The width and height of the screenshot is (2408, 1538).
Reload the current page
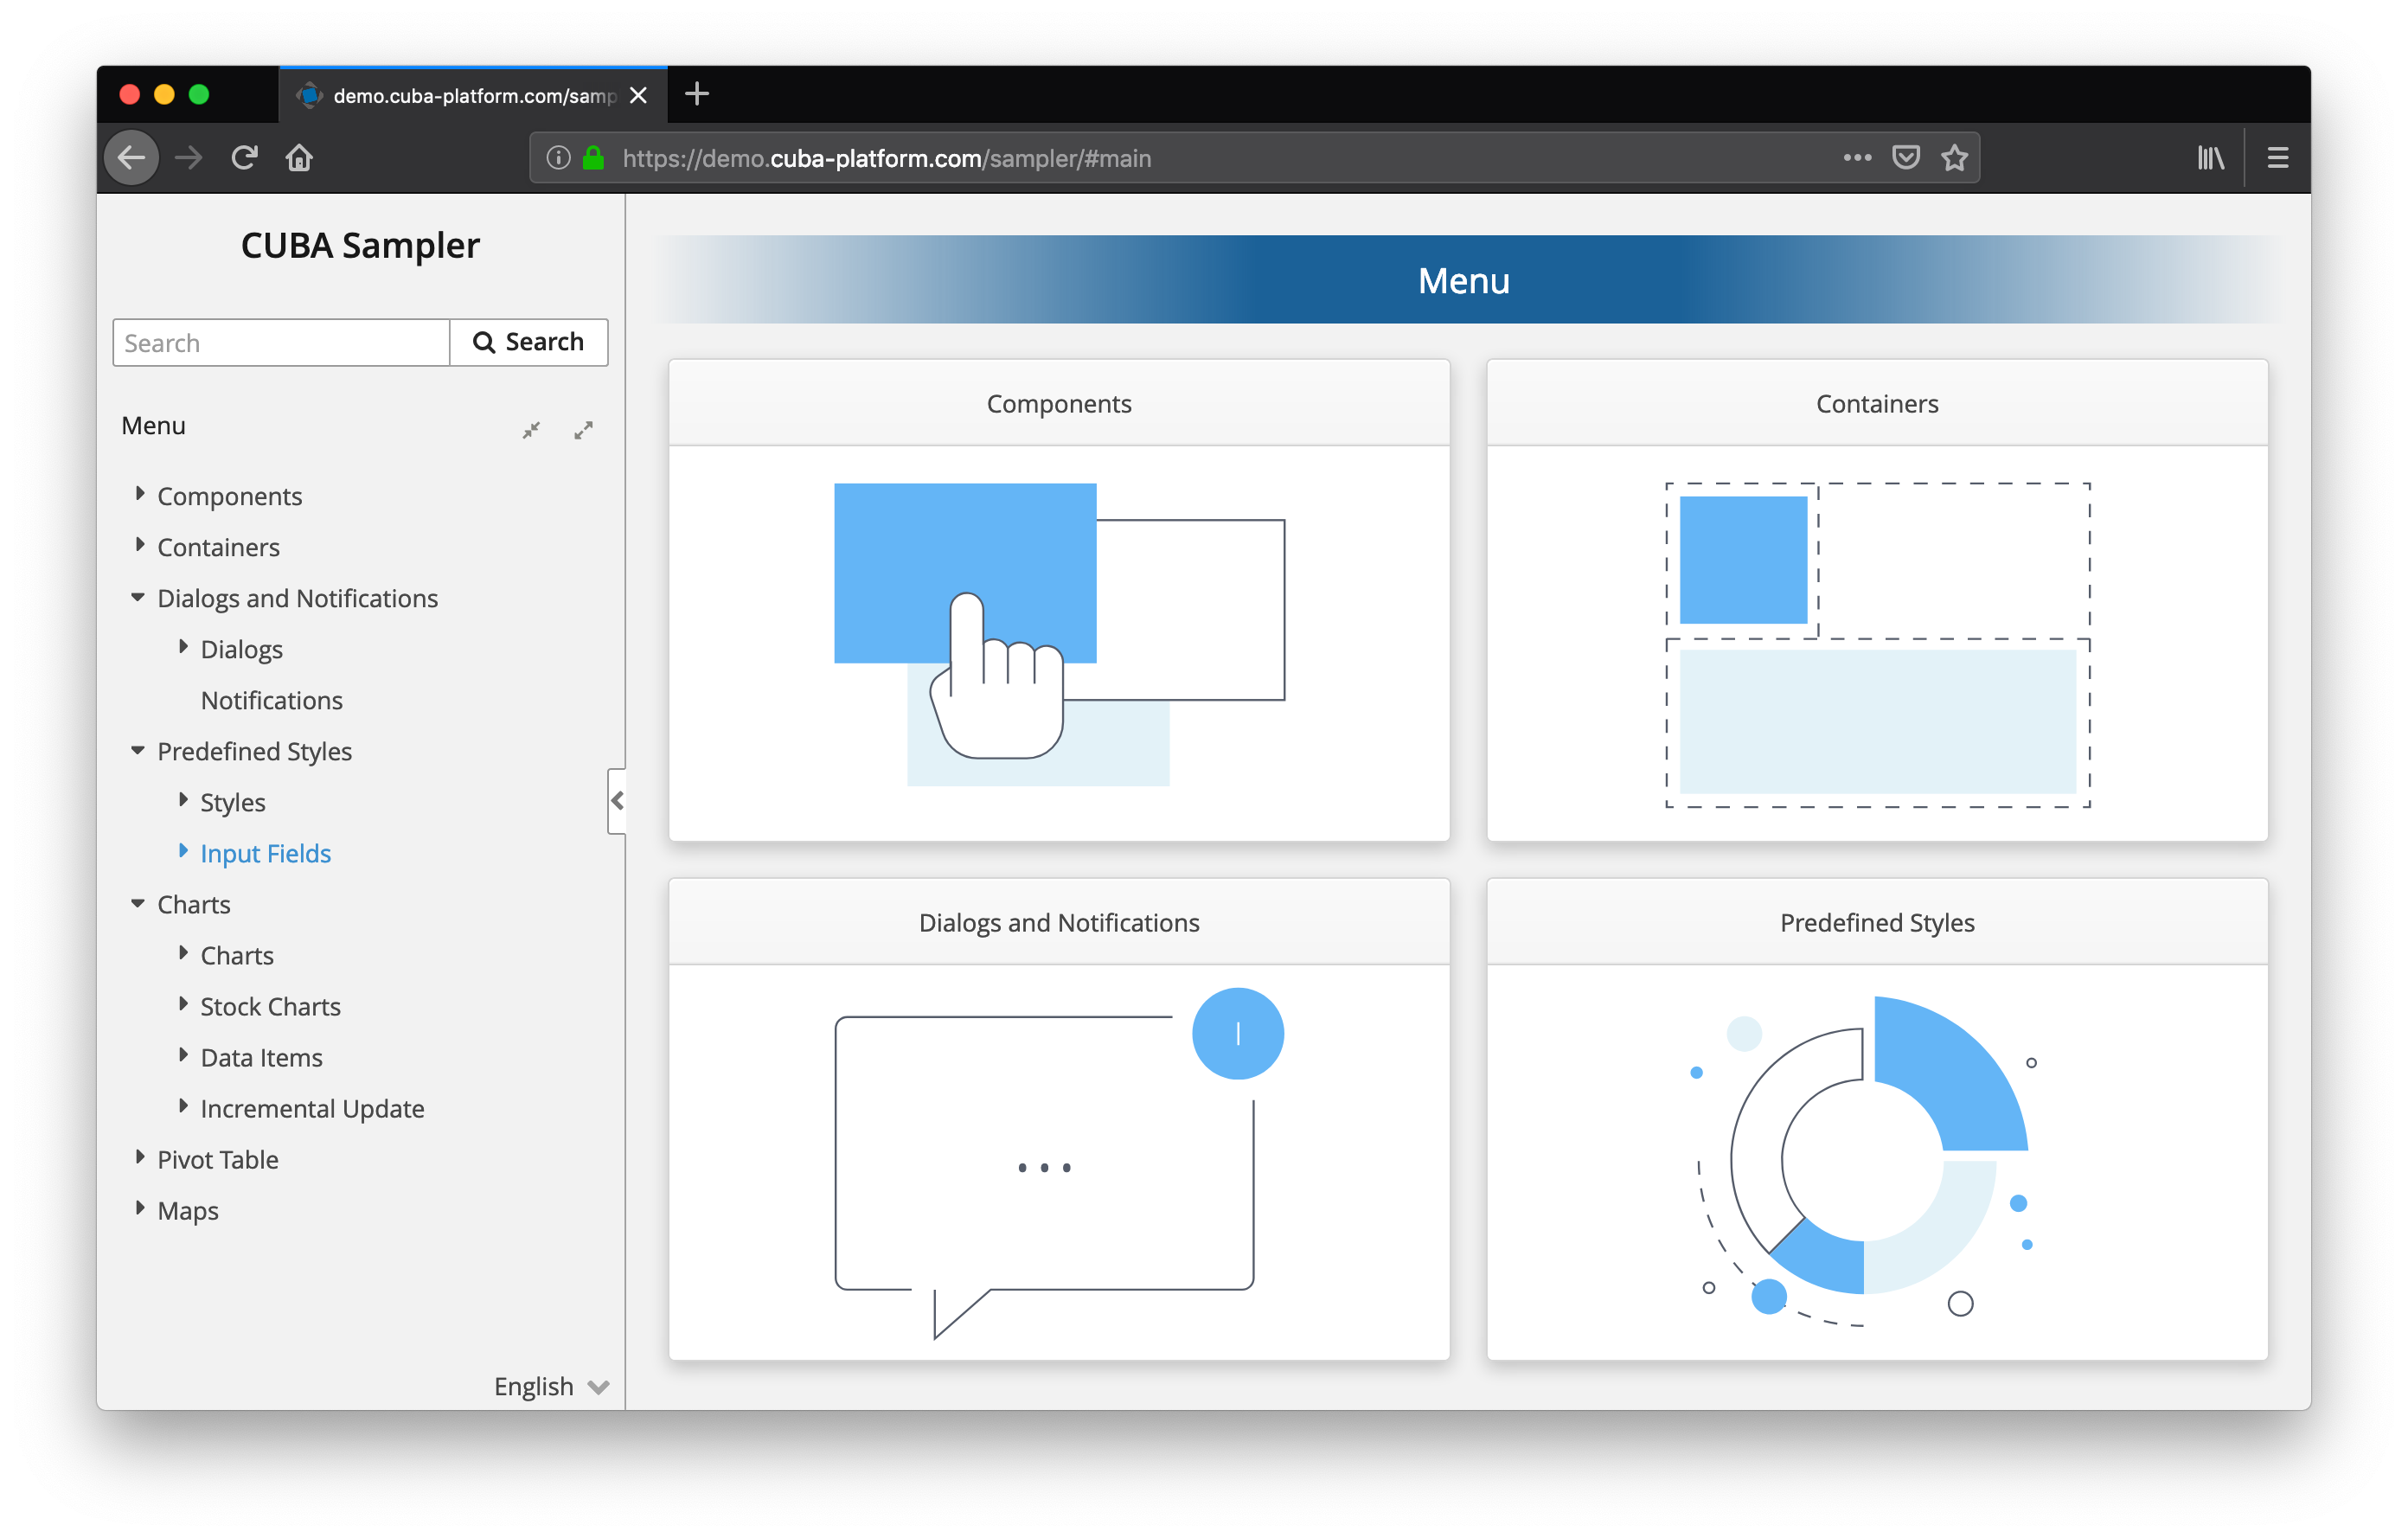[244, 158]
